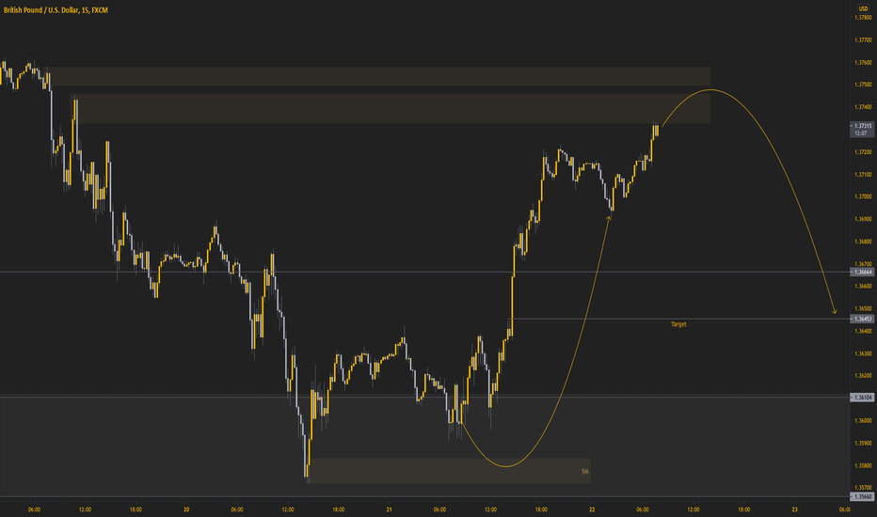Click the shaded SM demand zone rectangle

tap(449, 471)
